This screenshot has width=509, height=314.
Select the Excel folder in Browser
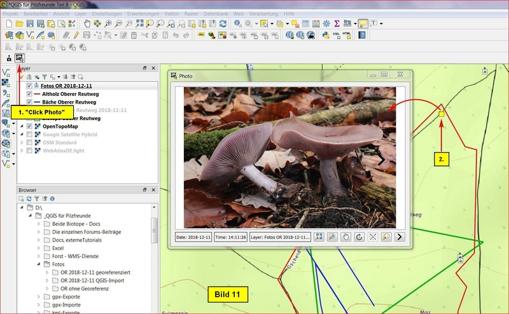(x=59, y=248)
